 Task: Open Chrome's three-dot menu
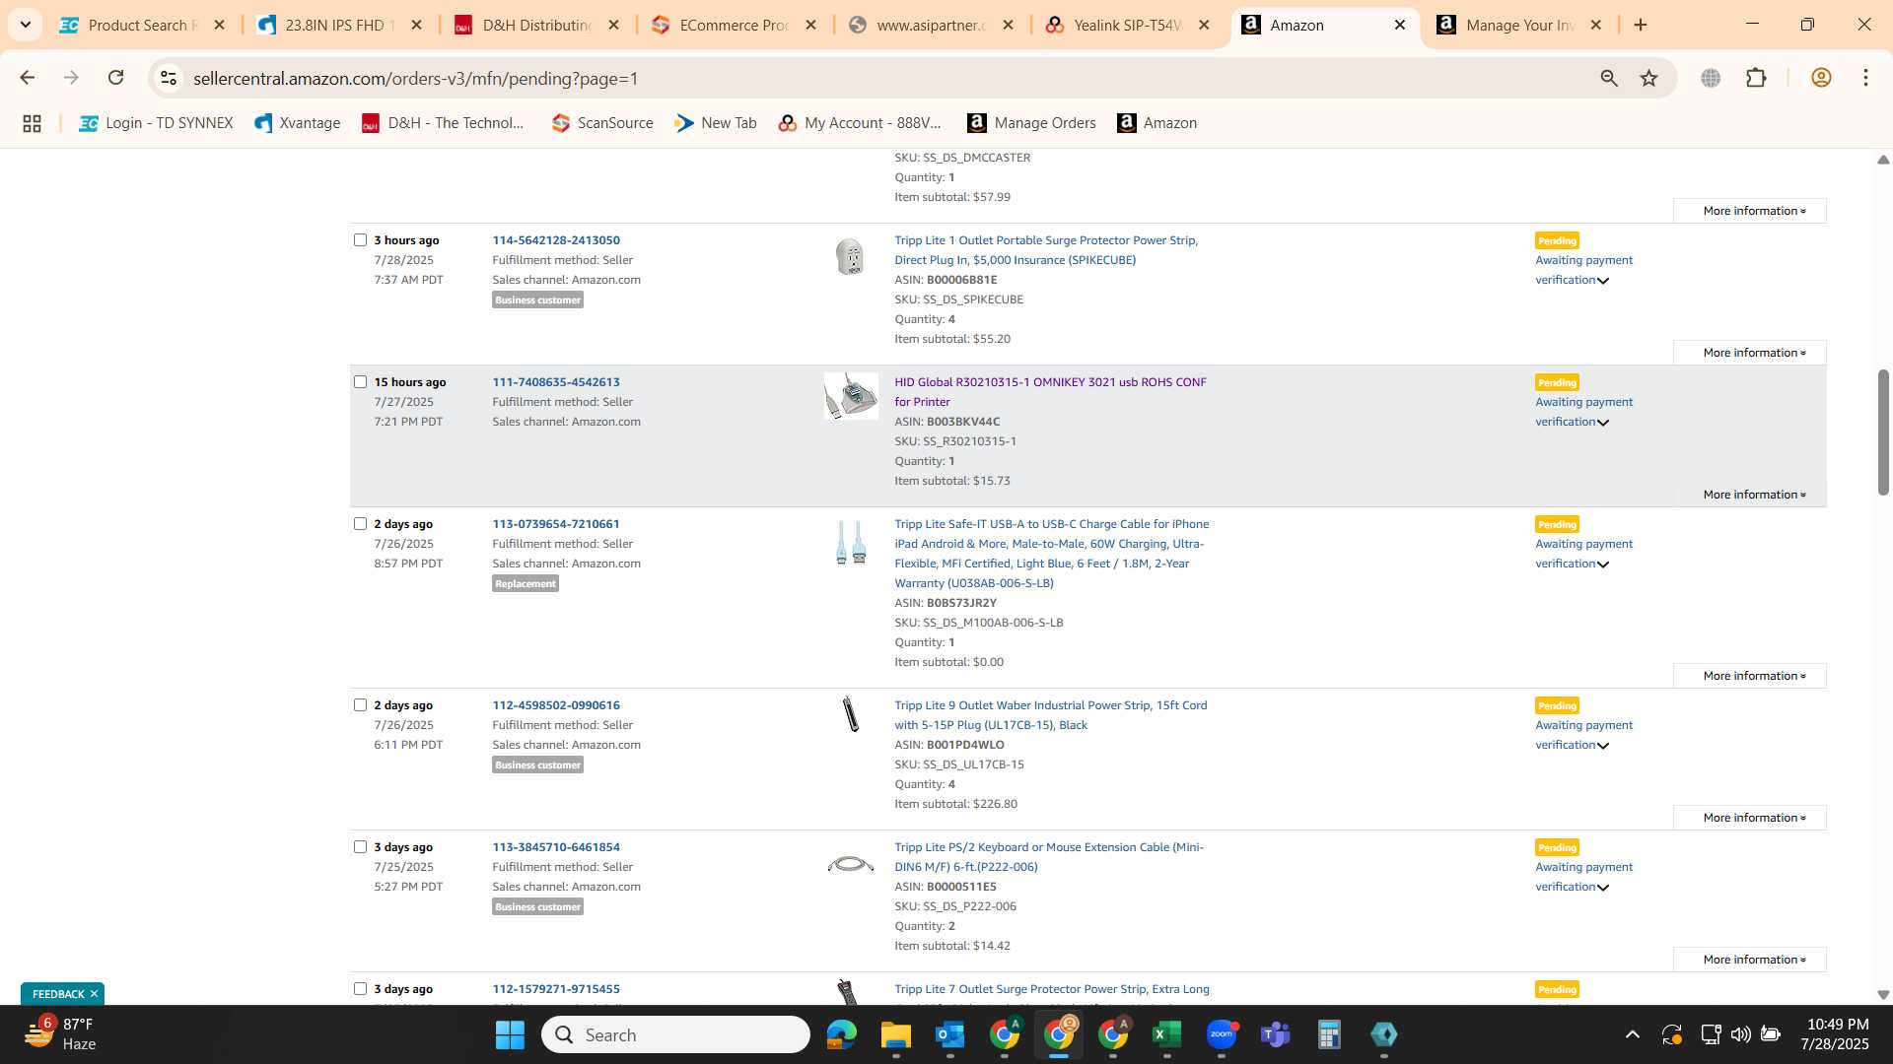coord(1865,78)
